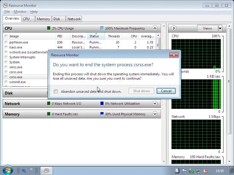Check Abandon unsaved data and shut down
The image size is (234, 175).
56,91
